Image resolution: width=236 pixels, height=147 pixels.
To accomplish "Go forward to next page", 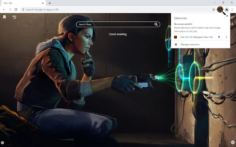I will point(10,10).
